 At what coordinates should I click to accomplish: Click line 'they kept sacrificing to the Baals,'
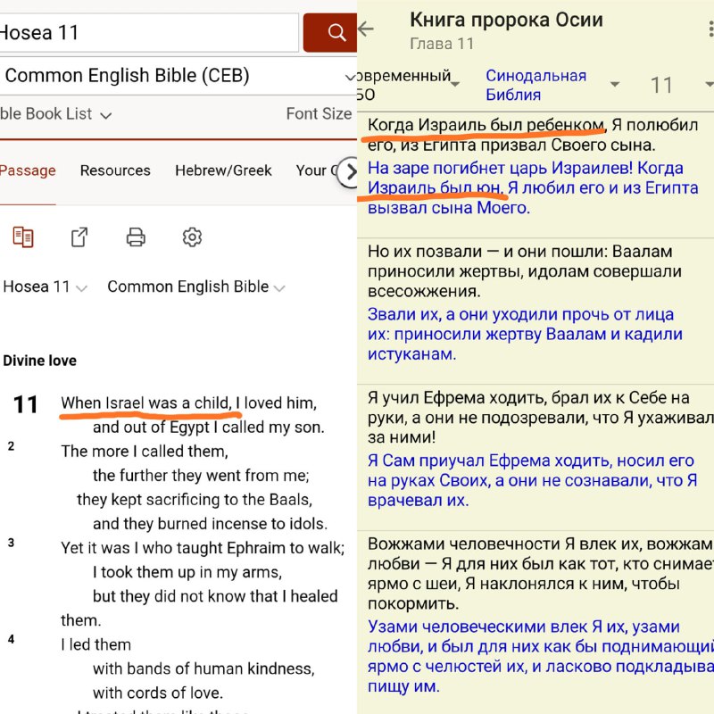(195, 500)
